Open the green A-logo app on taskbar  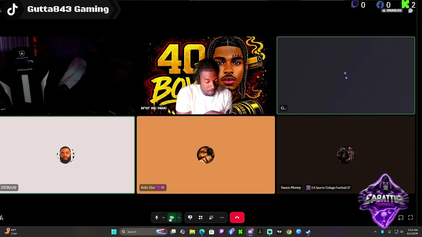click(260, 232)
